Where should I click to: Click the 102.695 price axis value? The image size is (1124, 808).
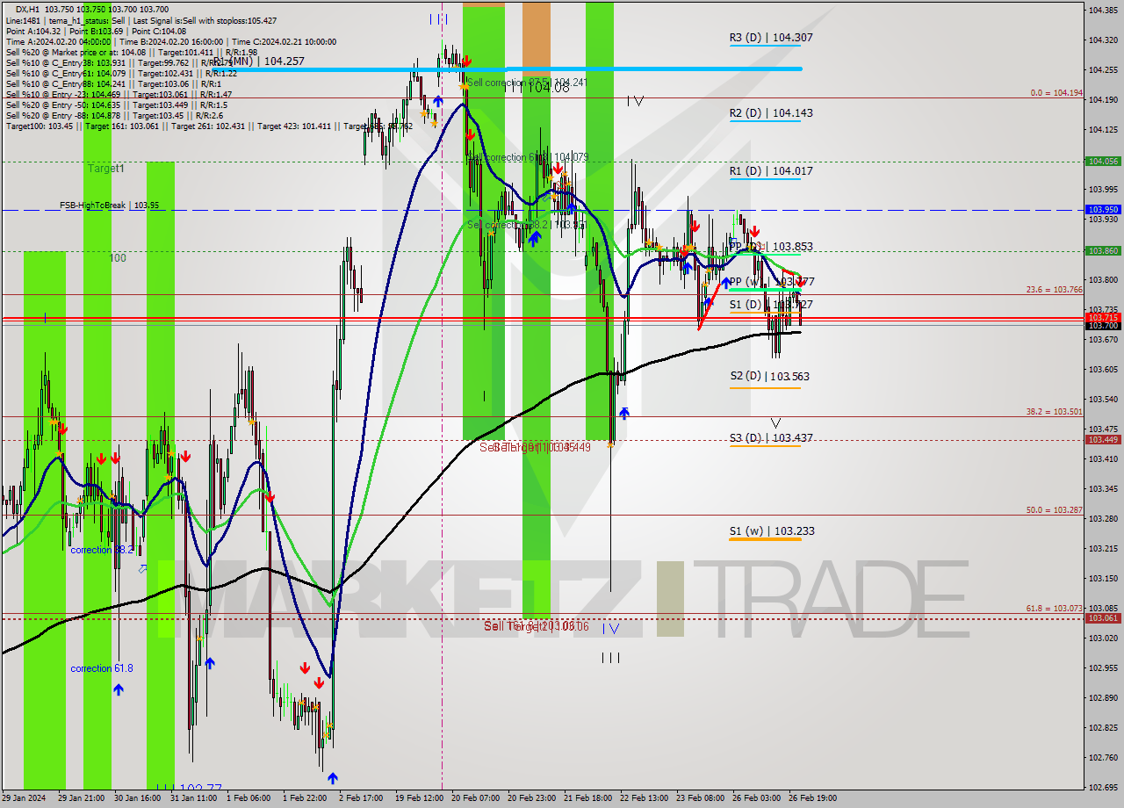[1103, 787]
